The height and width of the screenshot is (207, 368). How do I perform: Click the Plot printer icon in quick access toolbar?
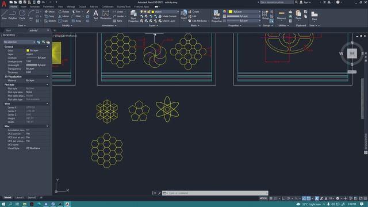(39, 2)
